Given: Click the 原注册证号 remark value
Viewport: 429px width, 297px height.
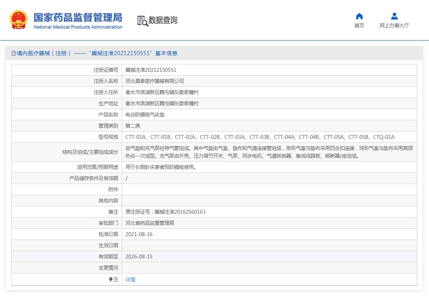Looking at the screenshot, I should pyautogui.click(x=165, y=212).
